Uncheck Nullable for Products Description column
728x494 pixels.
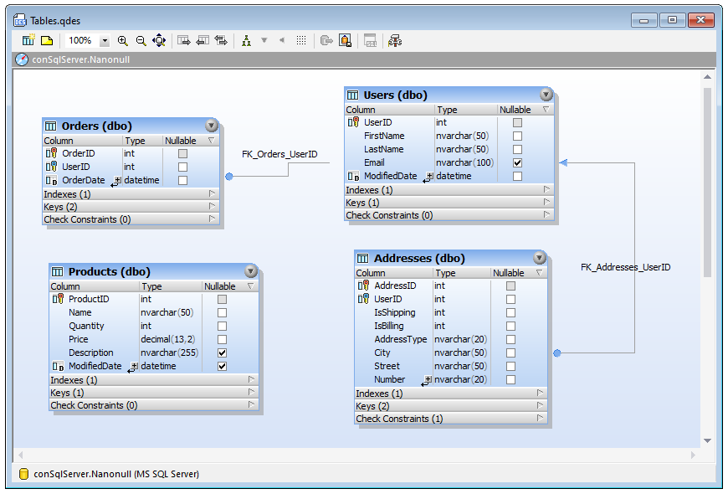pos(222,352)
